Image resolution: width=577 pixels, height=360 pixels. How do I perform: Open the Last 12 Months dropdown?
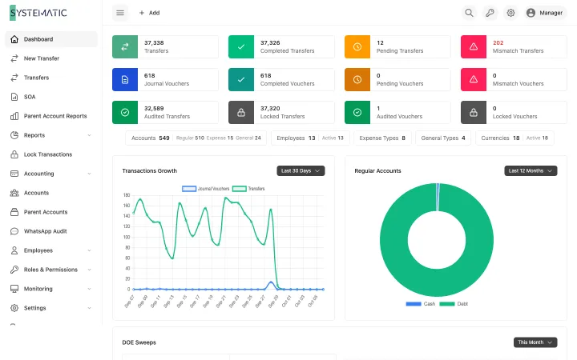tap(531, 171)
